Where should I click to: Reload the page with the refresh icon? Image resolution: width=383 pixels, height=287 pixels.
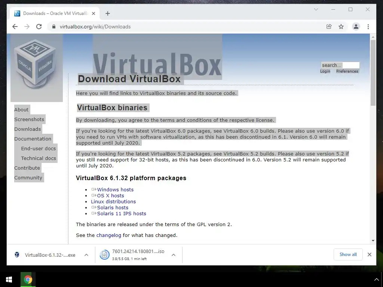click(x=39, y=27)
